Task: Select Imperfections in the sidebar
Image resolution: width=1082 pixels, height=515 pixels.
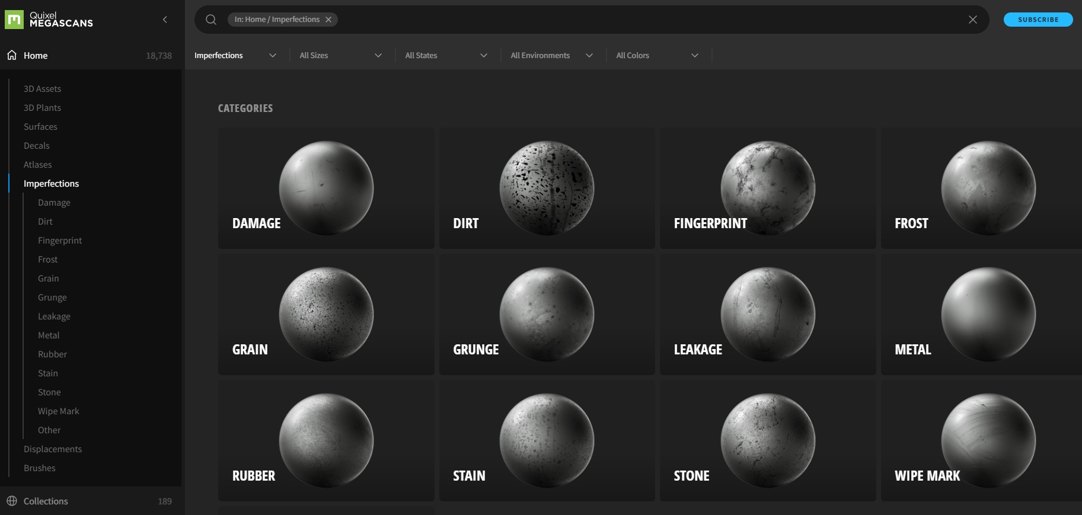Action: pyautogui.click(x=51, y=183)
